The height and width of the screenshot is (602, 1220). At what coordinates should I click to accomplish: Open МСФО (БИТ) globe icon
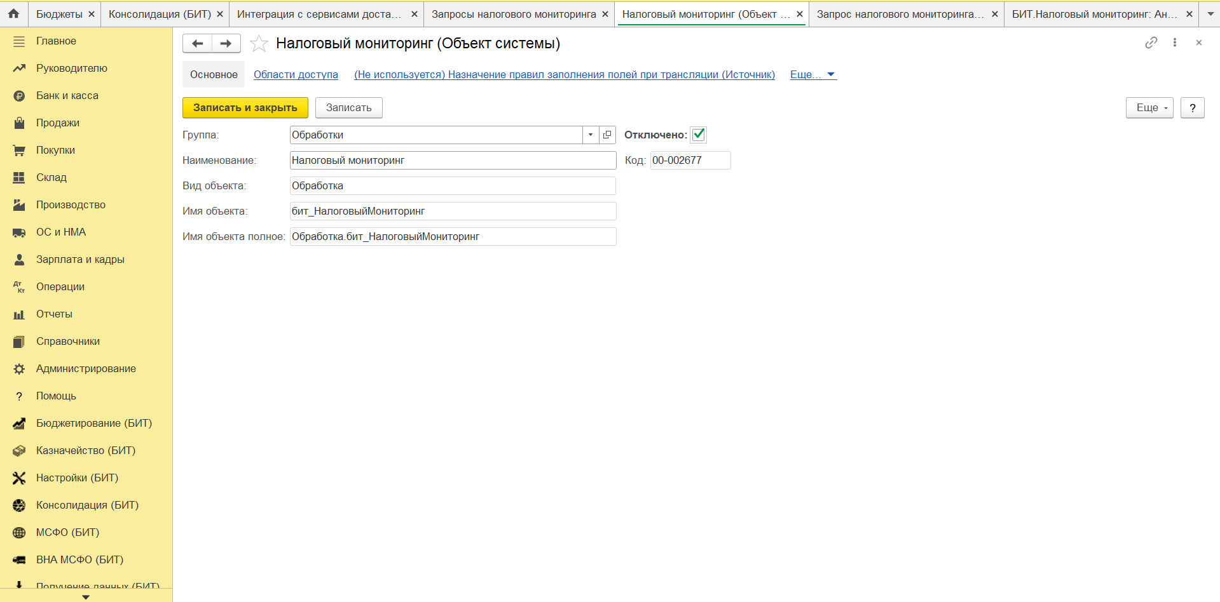(x=19, y=533)
